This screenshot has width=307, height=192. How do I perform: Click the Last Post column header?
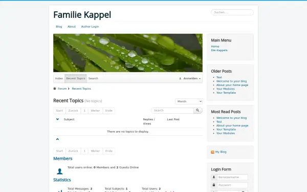click(173, 119)
